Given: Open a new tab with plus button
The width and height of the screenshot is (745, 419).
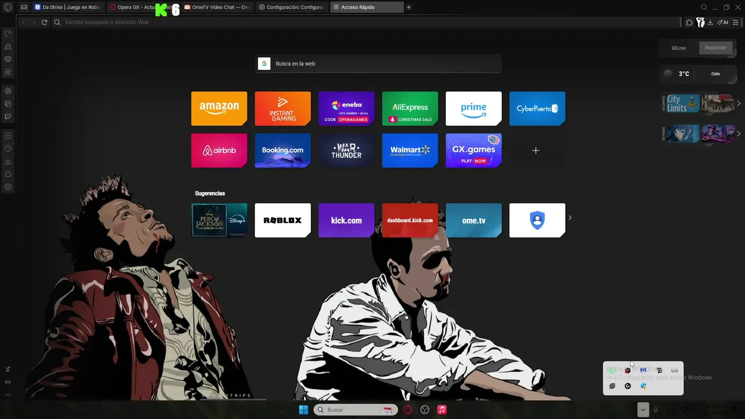Looking at the screenshot, I should point(409,7).
